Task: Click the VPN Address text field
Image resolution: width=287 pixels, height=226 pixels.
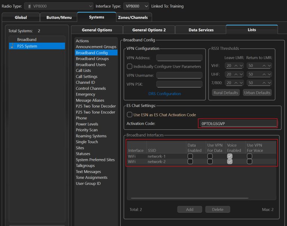Action: coord(179,58)
